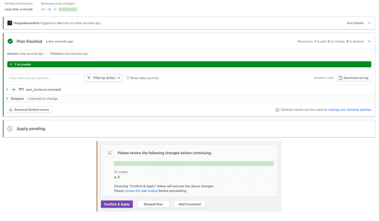Viewport: 379px width, 221px height.
Task: Click the green plus icon of aws_instance.example
Action: pos(14,89)
